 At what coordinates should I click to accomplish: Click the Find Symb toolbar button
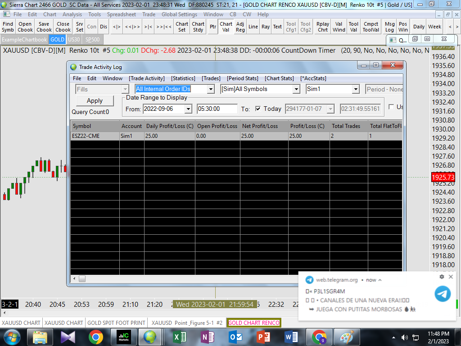pos(8,27)
